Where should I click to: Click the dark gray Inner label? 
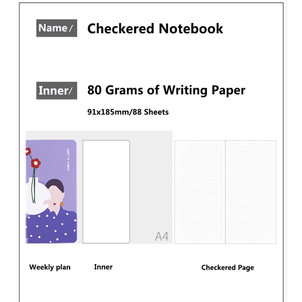pos(56,91)
